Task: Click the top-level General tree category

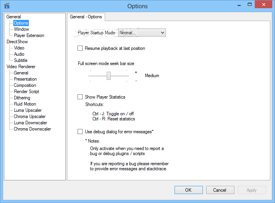Action: click(x=14, y=17)
